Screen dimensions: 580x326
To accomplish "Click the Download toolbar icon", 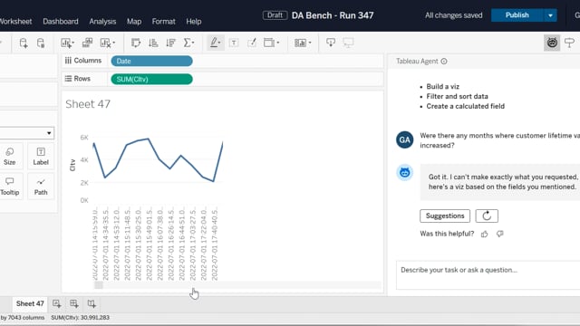I will (331, 43).
